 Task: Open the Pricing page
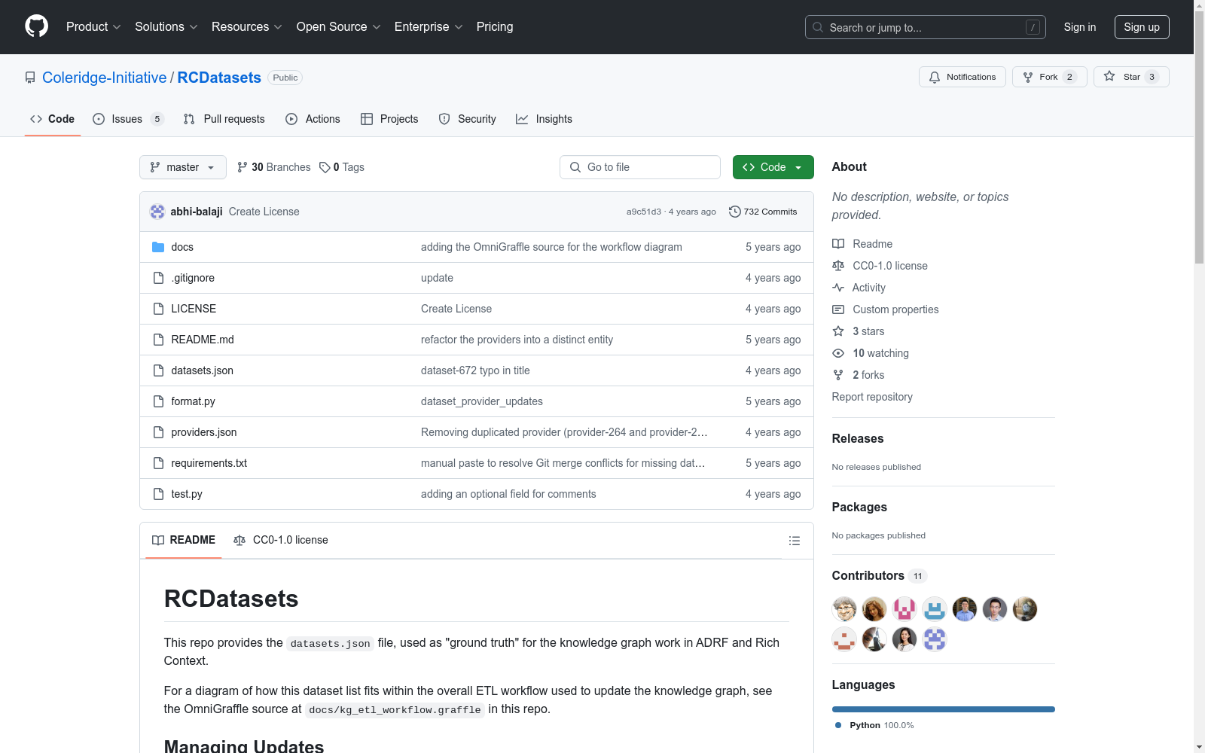click(495, 26)
